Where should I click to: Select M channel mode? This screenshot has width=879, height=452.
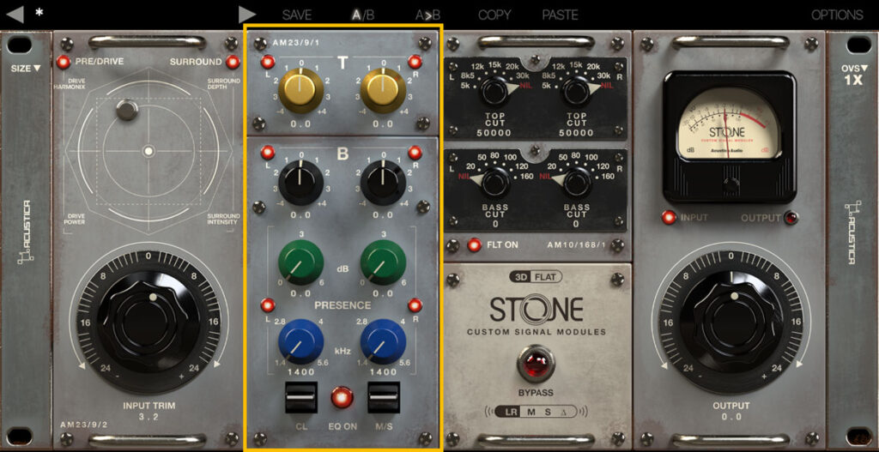[531, 413]
